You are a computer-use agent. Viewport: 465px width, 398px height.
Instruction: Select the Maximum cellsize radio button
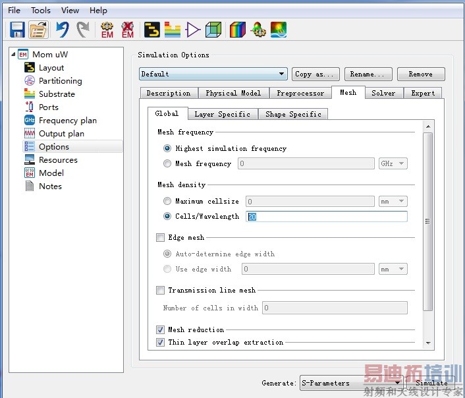[x=167, y=201]
